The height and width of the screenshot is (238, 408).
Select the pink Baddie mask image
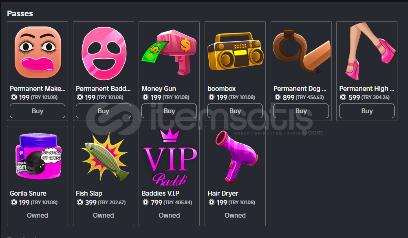pos(104,53)
